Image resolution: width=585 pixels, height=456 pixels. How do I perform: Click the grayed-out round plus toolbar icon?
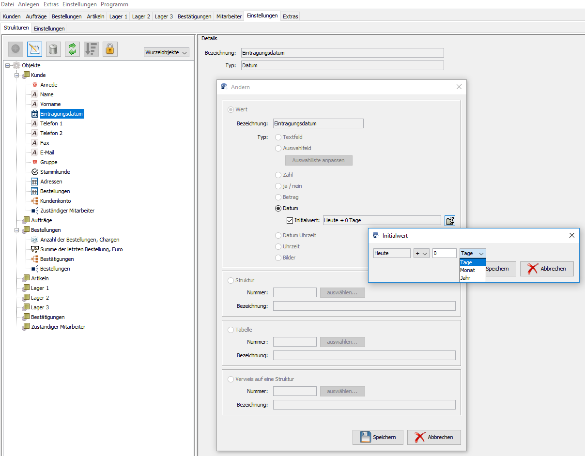pyautogui.click(x=15, y=49)
